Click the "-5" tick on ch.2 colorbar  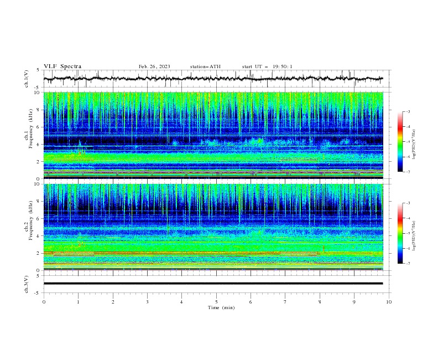tap(408, 233)
